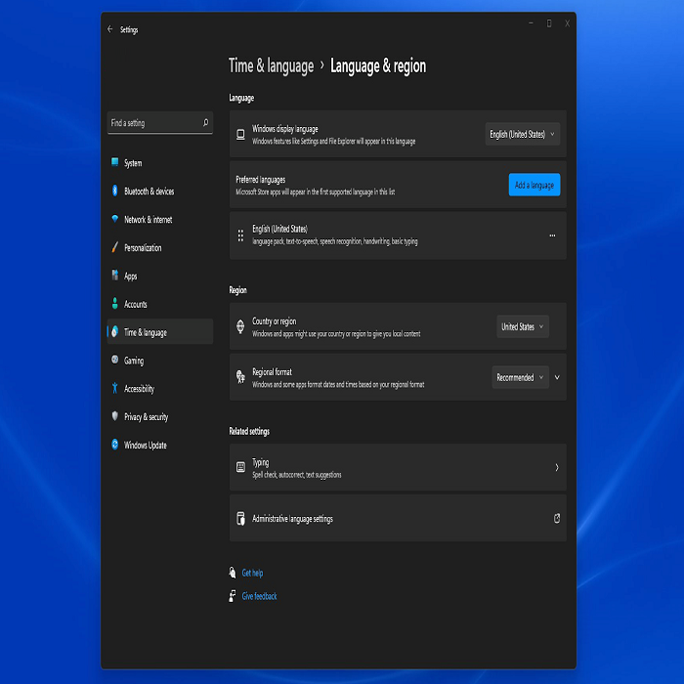Image resolution: width=684 pixels, height=684 pixels.
Task: Click the Privacy shield icon
Action: [114, 415]
